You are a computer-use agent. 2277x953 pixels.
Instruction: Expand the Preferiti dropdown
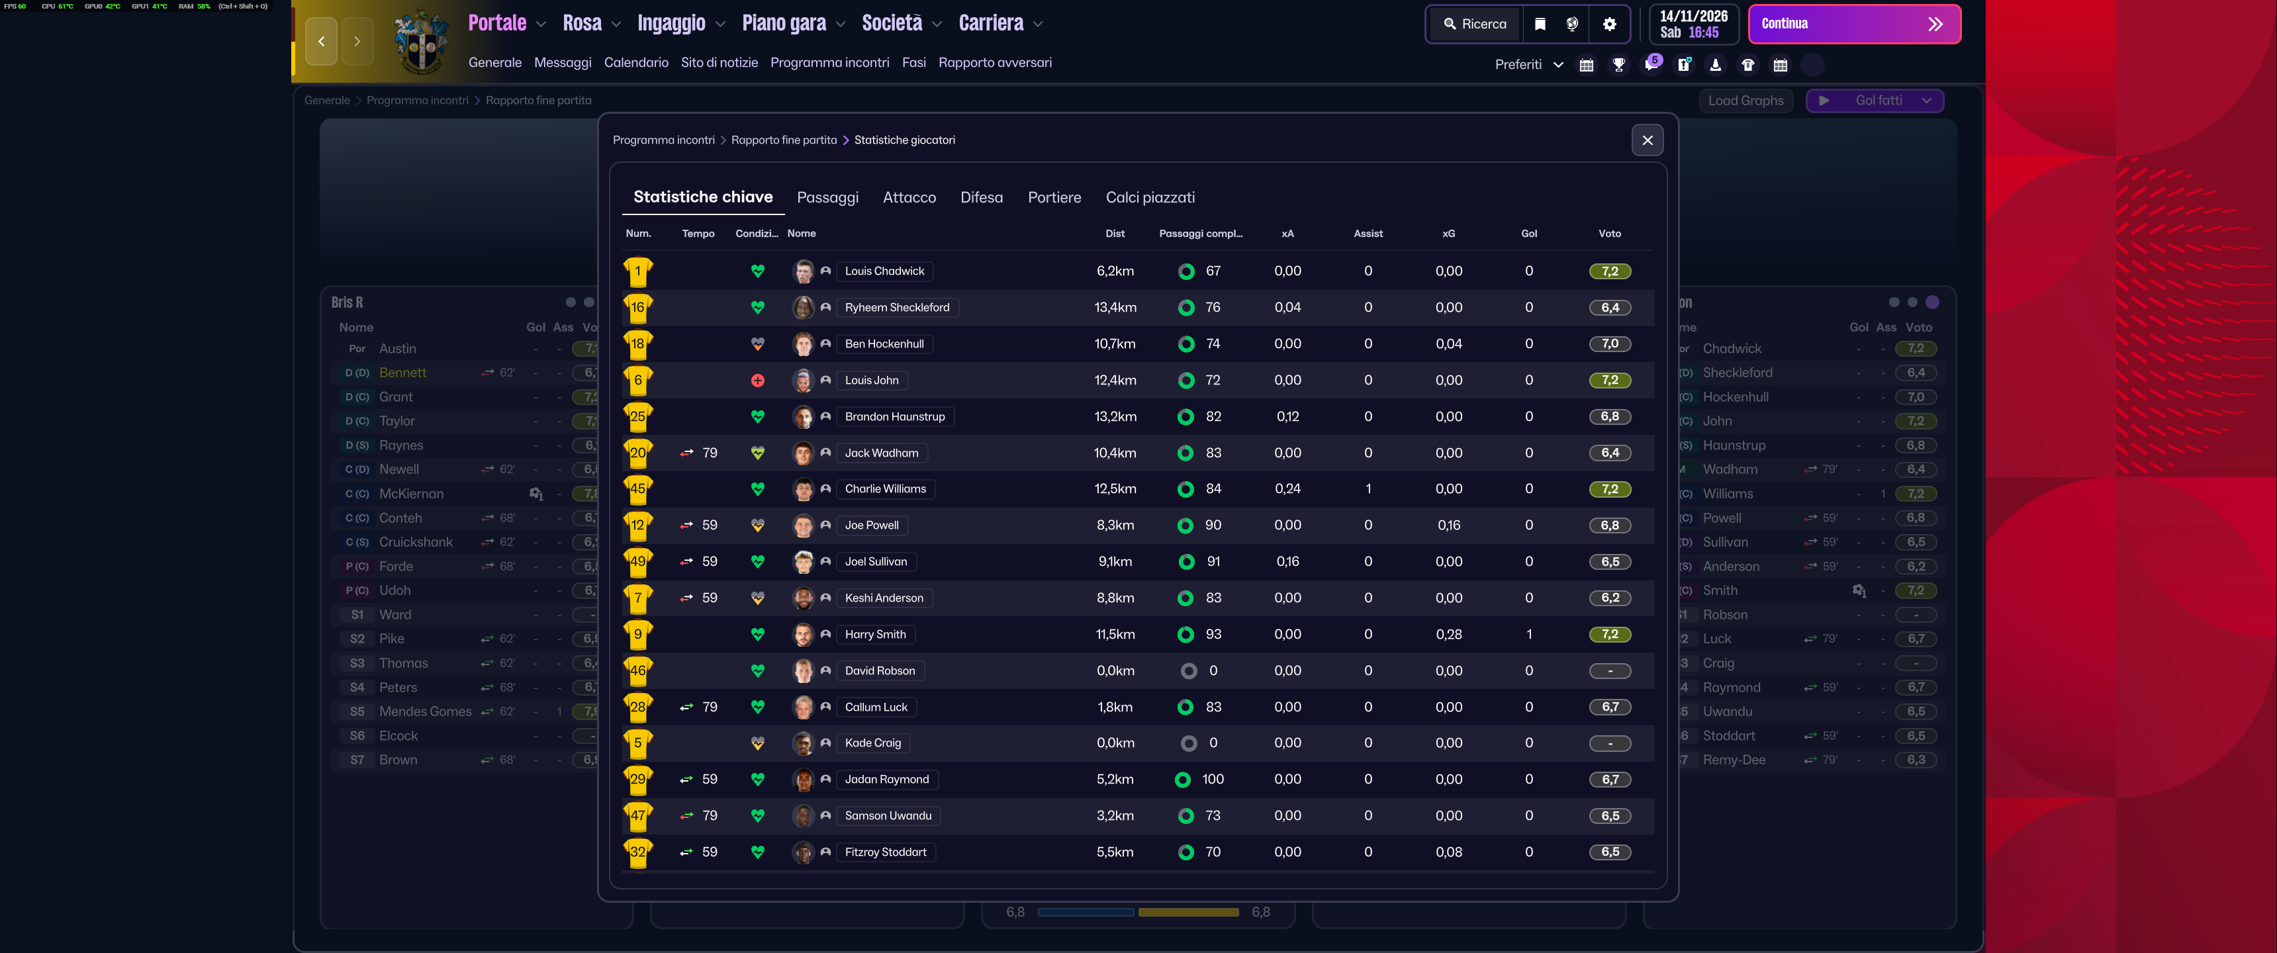point(1528,65)
